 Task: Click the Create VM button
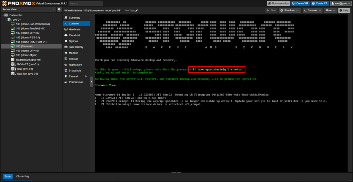click(x=300, y=3)
